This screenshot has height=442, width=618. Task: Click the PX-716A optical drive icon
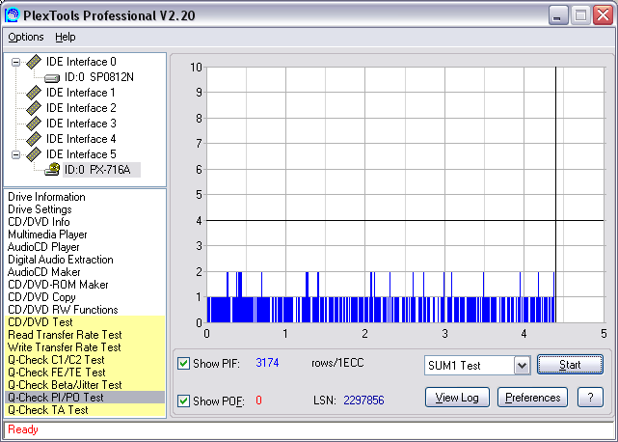pos(52,170)
